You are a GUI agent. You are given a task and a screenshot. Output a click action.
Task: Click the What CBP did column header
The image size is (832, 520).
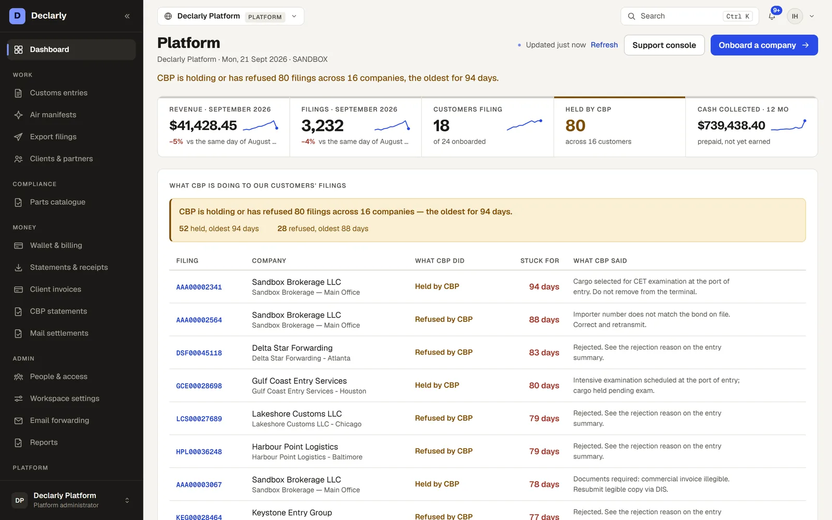[x=440, y=261]
